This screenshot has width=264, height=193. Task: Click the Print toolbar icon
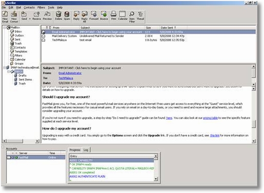coord(113,16)
